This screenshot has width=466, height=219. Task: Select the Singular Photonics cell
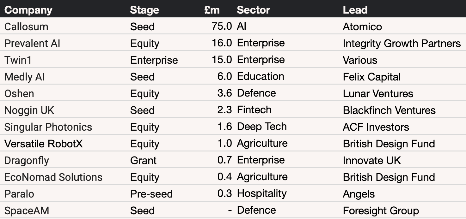pyautogui.click(x=48, y=127)
